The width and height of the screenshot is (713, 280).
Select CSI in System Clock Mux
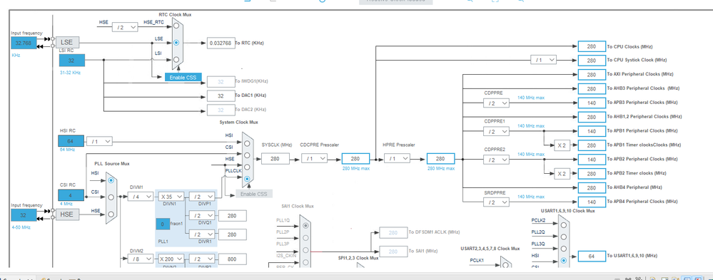pos(247,155)
